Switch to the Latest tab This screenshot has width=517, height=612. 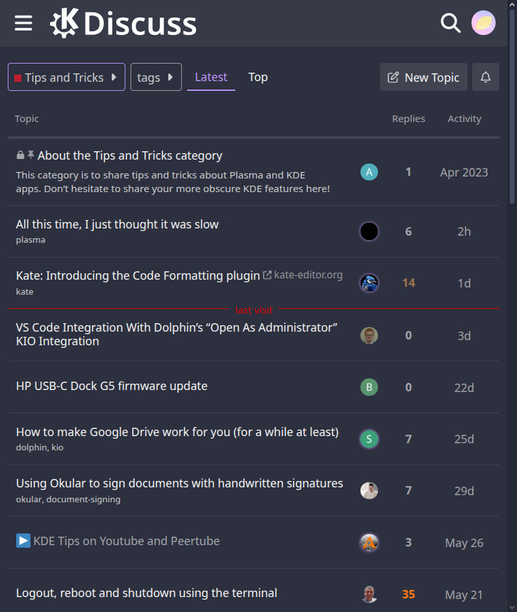(211, 77)
